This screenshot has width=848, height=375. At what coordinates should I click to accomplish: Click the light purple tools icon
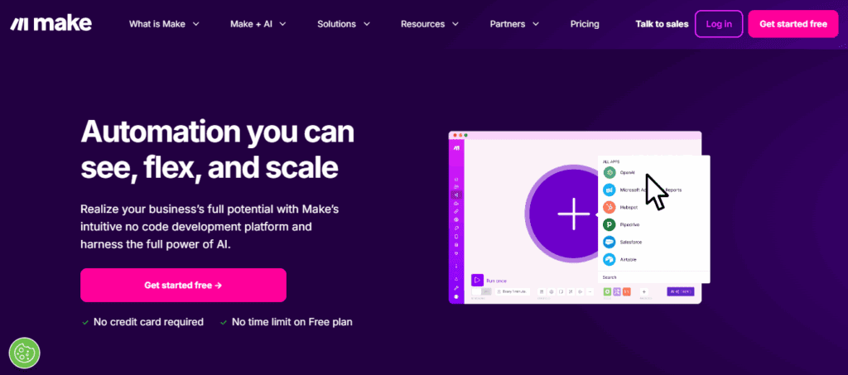pyautogui.click(x=617, y=291)
